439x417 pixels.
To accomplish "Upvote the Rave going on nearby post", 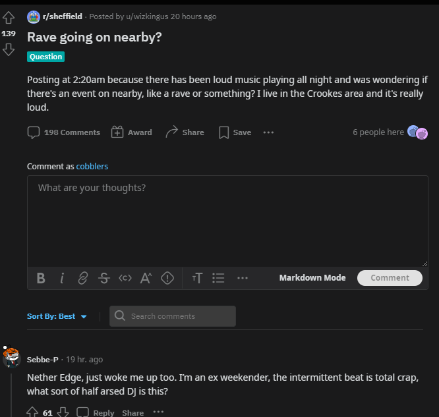I will [9, 17].
